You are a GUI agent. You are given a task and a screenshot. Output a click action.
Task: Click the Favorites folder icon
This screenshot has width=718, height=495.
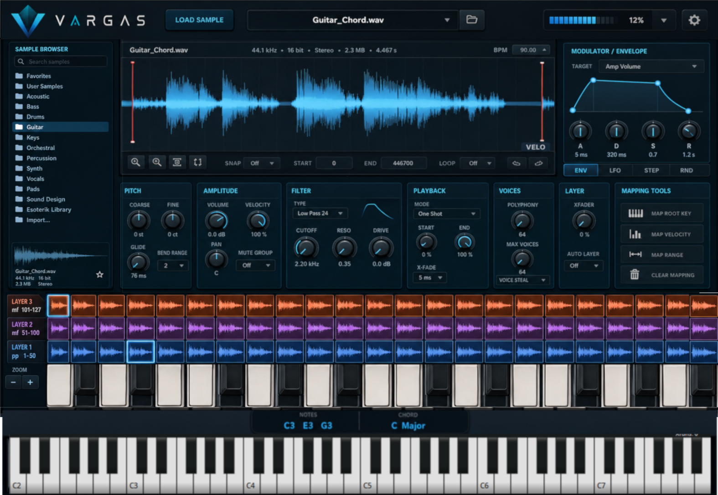19,76
